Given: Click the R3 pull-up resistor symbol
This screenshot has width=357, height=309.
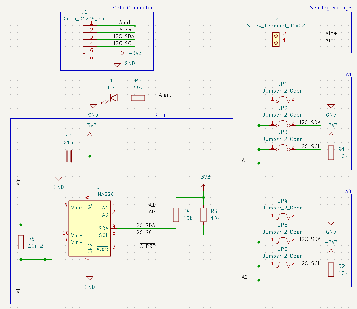Looking at the screenshot, I should point(203,215).
